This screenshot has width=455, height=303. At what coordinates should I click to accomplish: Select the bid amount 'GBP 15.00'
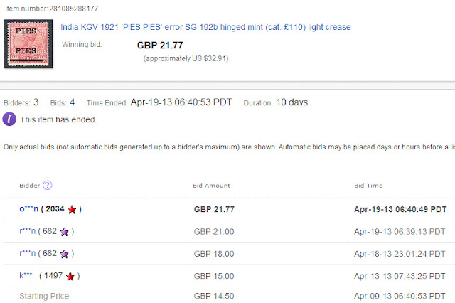[214, 276]
